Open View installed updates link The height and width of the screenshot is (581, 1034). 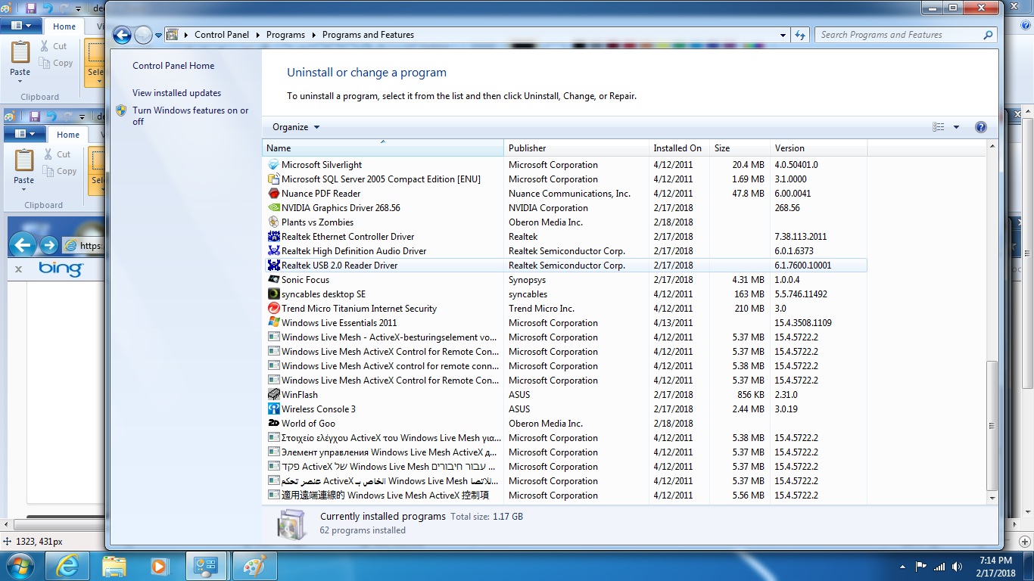point(176,93)
